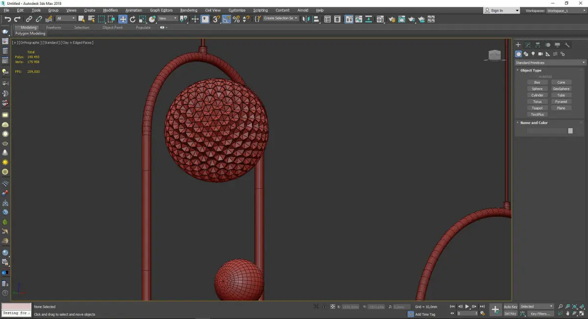Switch to the Freeform ribbon tab

pos(53,27)
